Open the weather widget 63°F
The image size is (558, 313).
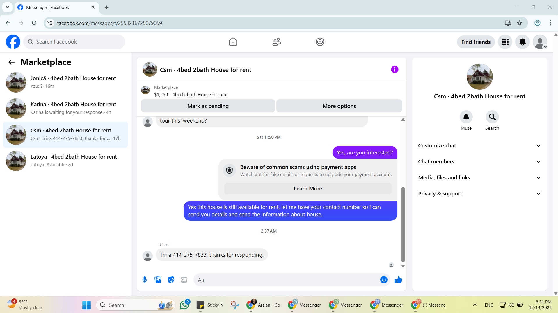[x=25, y=305]
